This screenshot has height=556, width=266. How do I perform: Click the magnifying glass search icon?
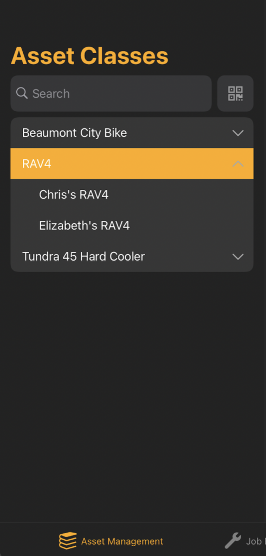[22, 93]
